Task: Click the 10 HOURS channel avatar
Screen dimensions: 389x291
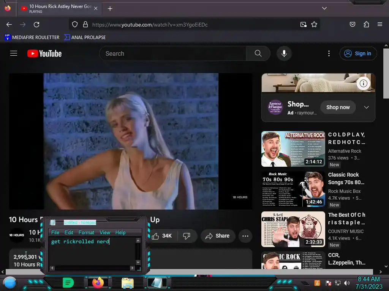Action: pos(17,235)
